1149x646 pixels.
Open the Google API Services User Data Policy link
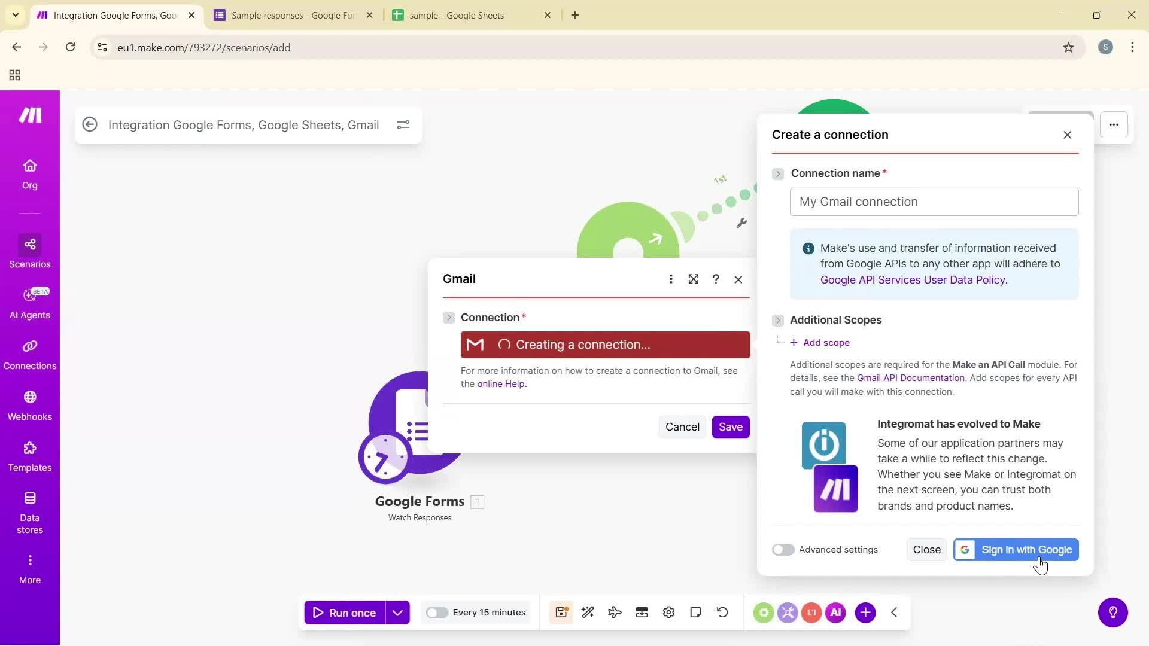[x=913, y=279]
